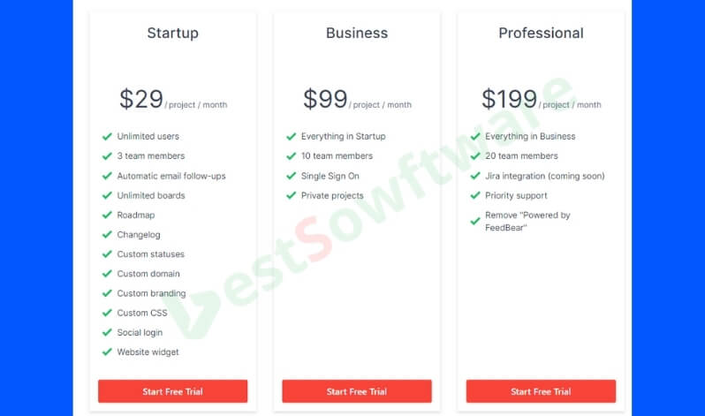Click the checkmark beside Single Sign On
Viewport: 705px width, 416px height.
point(291,177)
